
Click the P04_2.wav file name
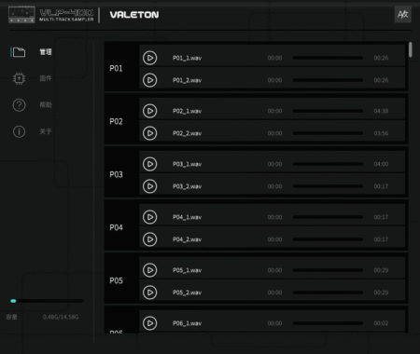point(187,239)
